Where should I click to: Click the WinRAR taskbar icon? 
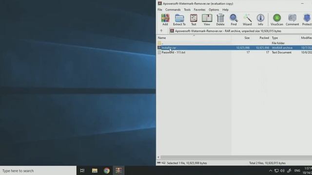coord(119,171)
